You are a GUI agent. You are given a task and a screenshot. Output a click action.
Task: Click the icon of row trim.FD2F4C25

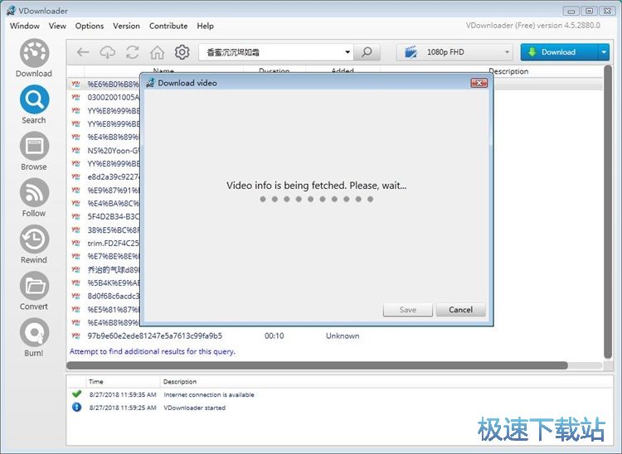75,243
